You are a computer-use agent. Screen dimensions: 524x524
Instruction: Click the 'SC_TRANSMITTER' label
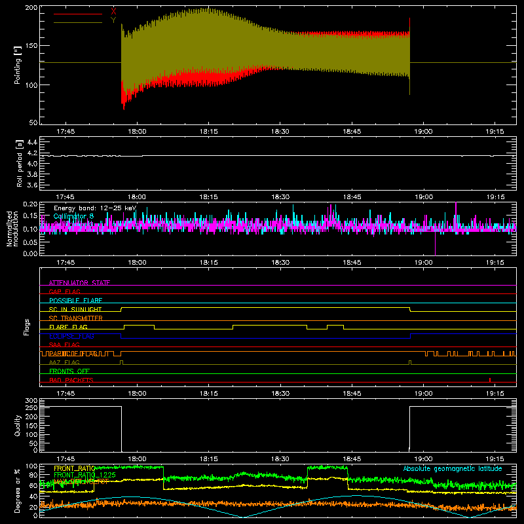coord(76,318)
